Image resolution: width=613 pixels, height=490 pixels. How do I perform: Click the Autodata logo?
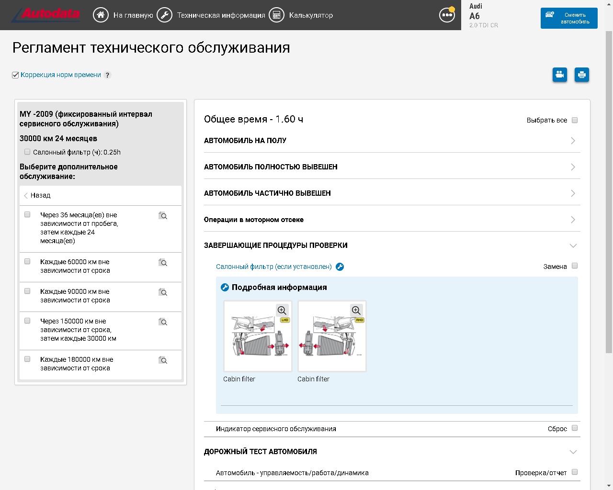(45, 15)
